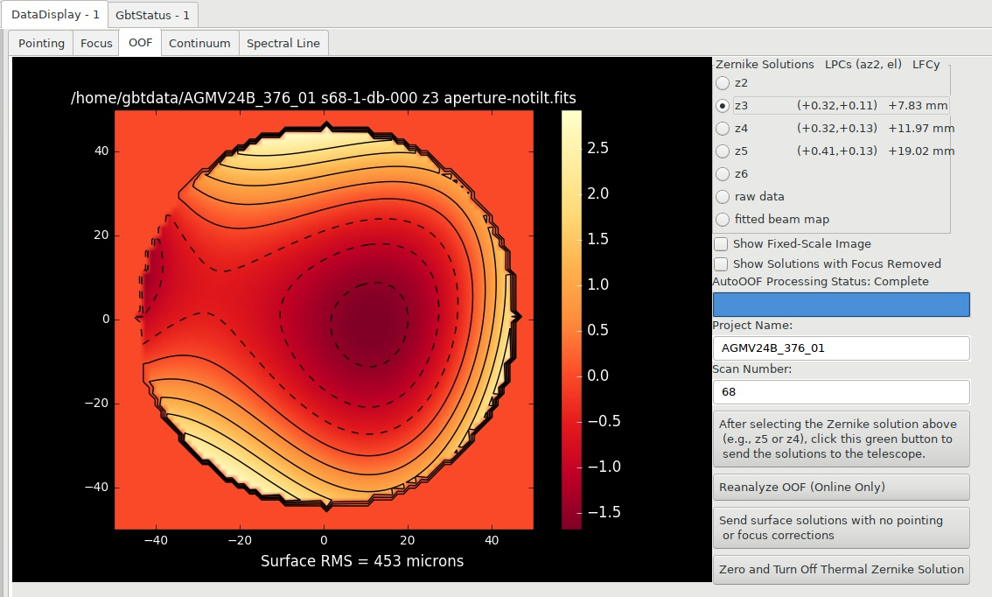Open the Spectral Line tab
992x597 pixels.
click(x=283, y=43)
